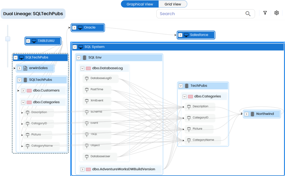Expand the dbo.AdventureWorksDWBuildVersion table
This screenshot has height=176, width=285.
pos(82,169)
